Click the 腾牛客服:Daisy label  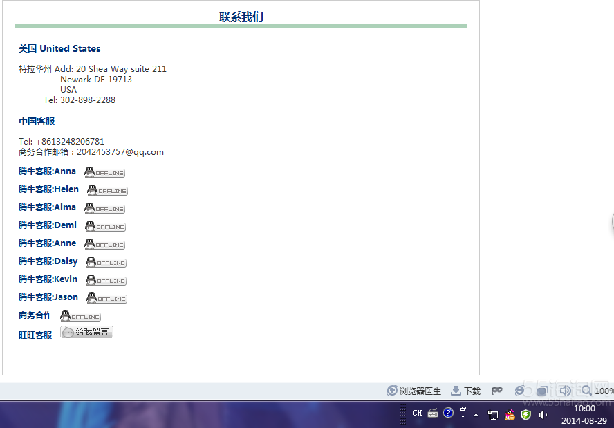(x=48, y=261)
